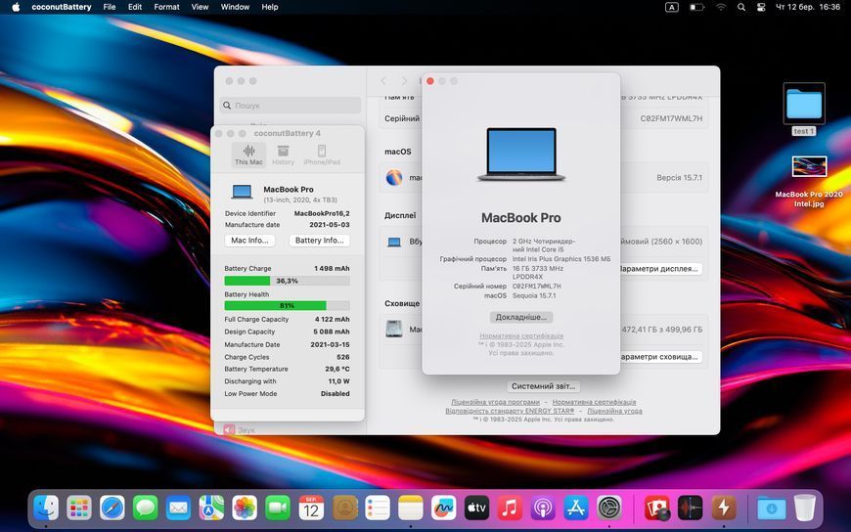Click Charge Cycles value 526
851x532 pixels.
pyautogui.click(x=343, y=357)
